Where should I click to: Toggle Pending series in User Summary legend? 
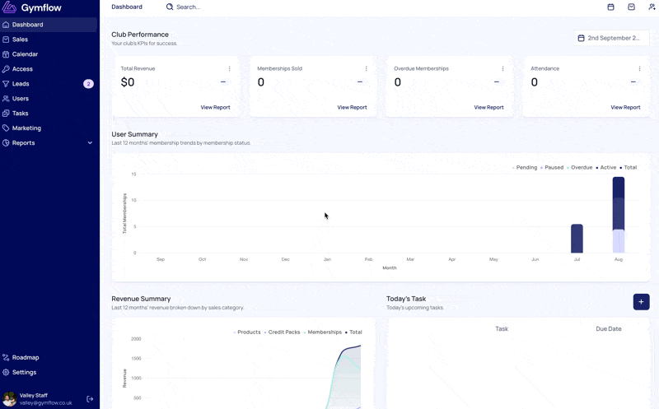click(525, 167)
